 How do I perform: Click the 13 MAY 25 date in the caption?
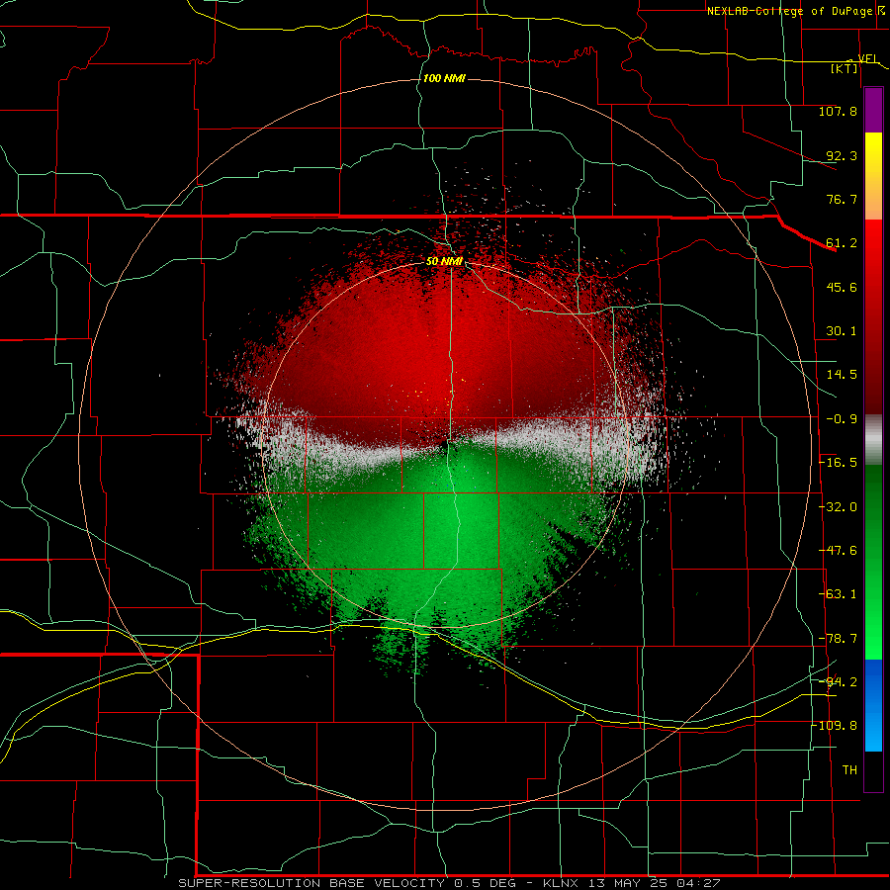coord(627,883)
